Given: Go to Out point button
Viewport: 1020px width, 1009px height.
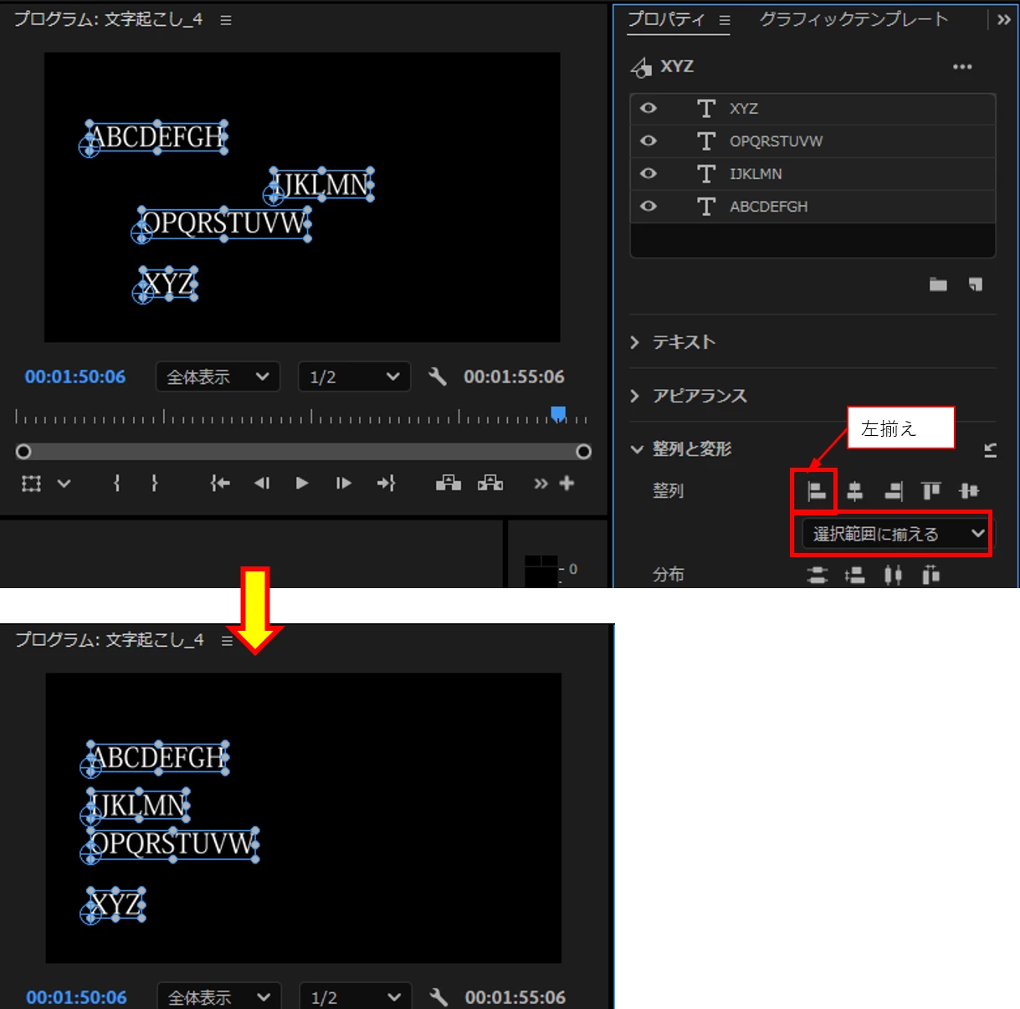Looking at the screenshot, I should [386, 483].
